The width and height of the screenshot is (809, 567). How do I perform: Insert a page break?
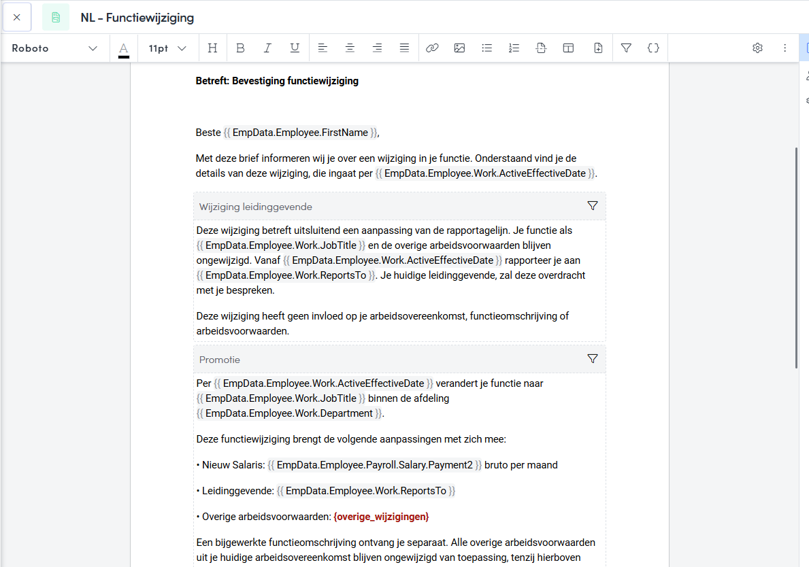[x=541, y=48]
